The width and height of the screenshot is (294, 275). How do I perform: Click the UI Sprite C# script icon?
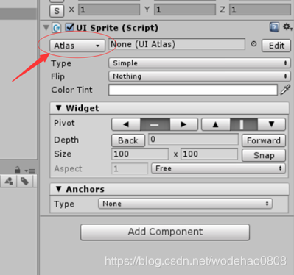coord(57,28)
